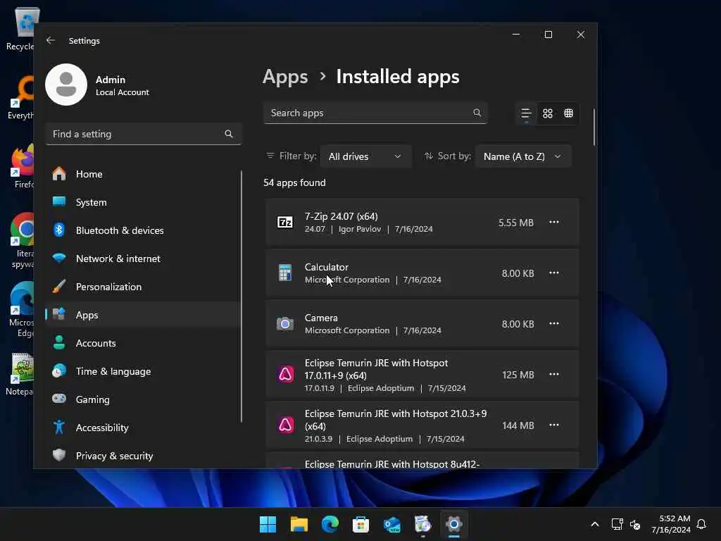Viewport: 721px width, 541px height.
Task: Click the Notepad++ desktop shortcut
Action: pos(20,374)
